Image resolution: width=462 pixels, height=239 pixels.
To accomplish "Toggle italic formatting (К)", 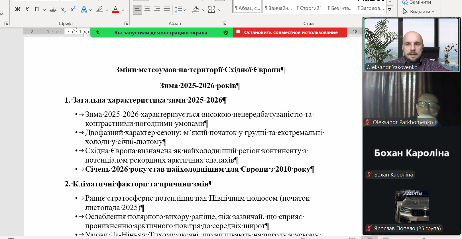I will (27, 10).
